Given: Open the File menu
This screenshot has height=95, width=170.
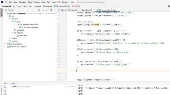Looking at the screenshot, I should point(6,2).
